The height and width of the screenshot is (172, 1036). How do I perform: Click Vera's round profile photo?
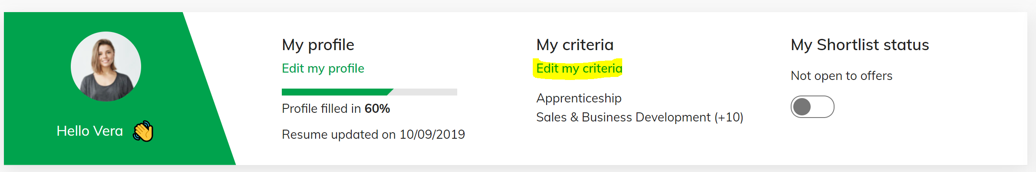click(x=106, y=67)
